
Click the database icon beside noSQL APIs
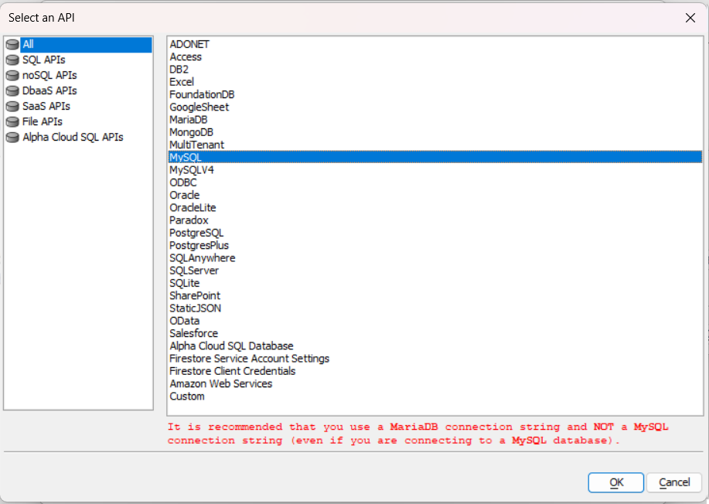[x=12, y=76]
